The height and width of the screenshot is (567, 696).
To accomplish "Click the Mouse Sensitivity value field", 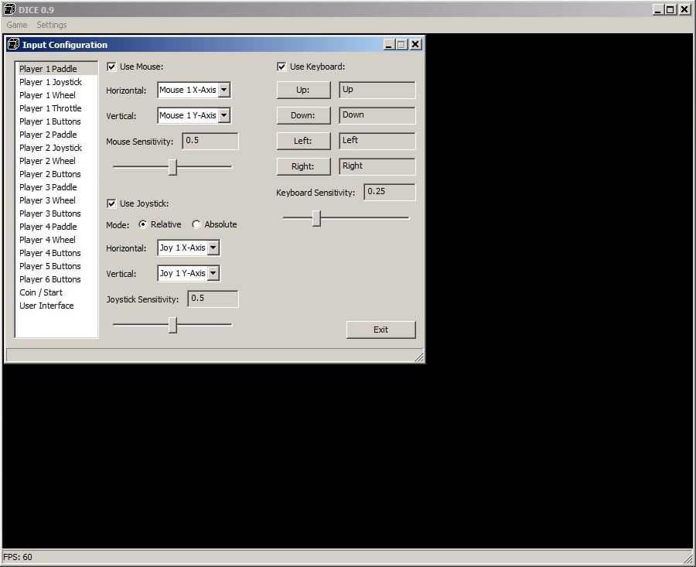I will click(x=210, y=141).
